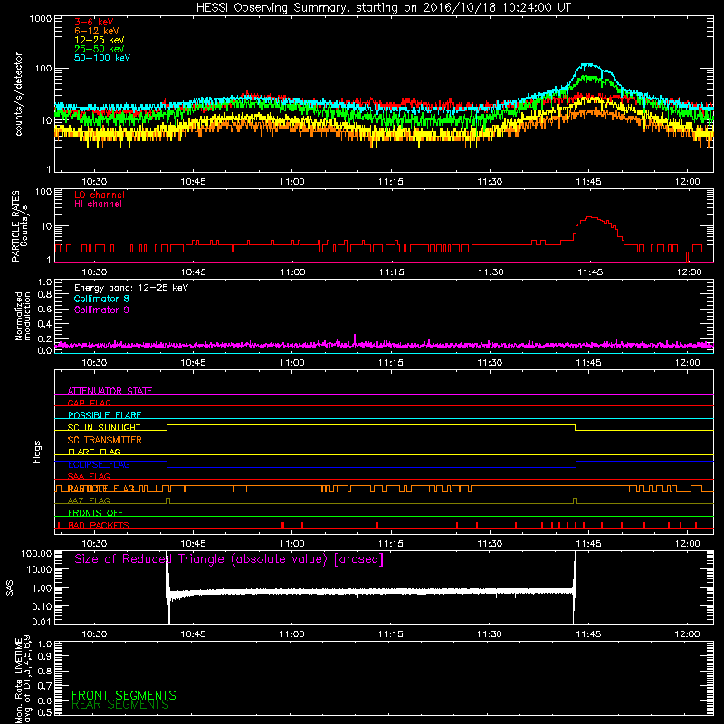Image resolution: width=724 pixels, height=724 pixels.
Task: Click the dark green REAR SEGMENTS label
Action: click(x=120, y=705)
